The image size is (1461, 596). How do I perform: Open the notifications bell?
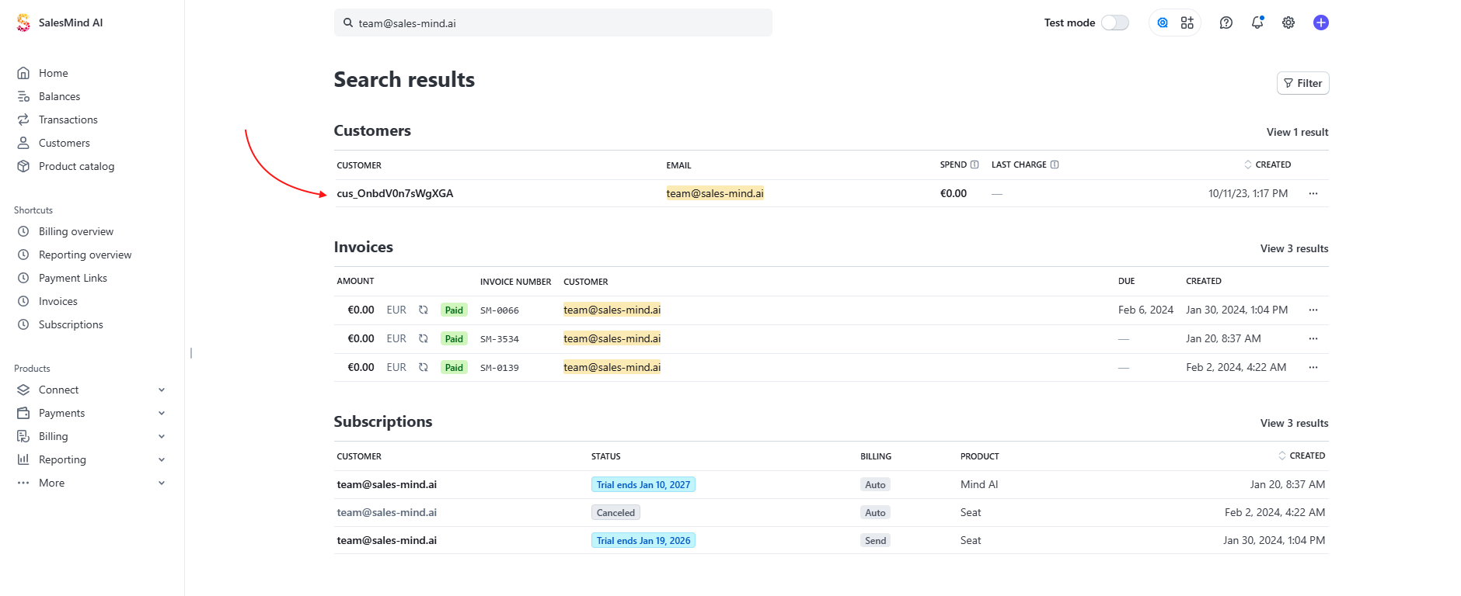click(x=1257, y=23)
